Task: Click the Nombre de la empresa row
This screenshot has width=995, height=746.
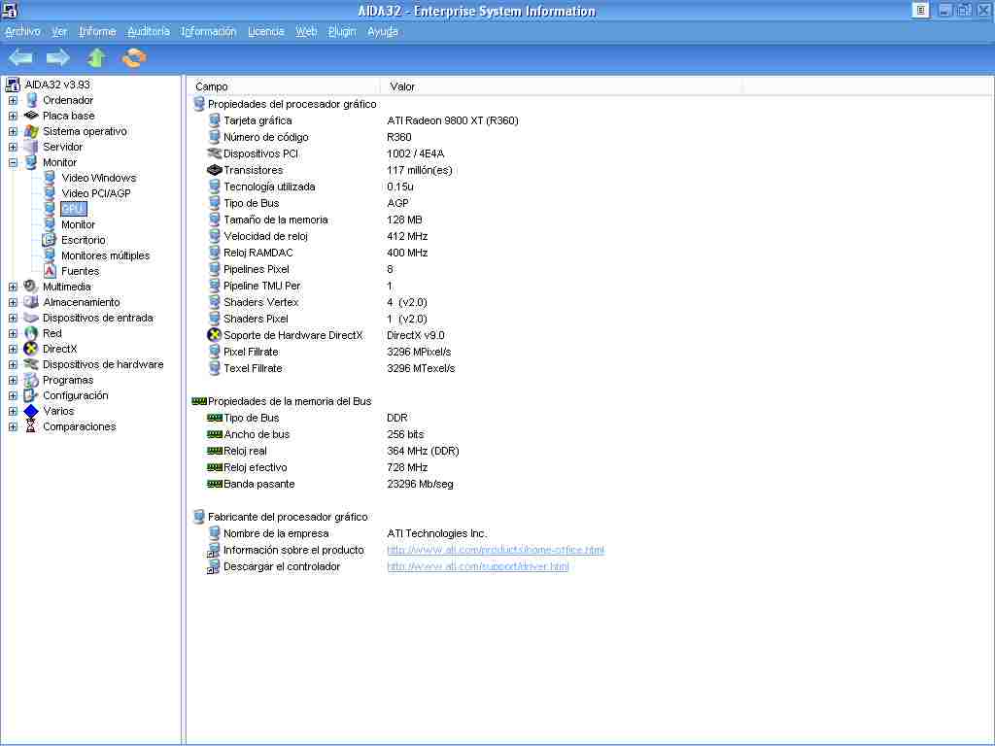Action: (347, 533)
